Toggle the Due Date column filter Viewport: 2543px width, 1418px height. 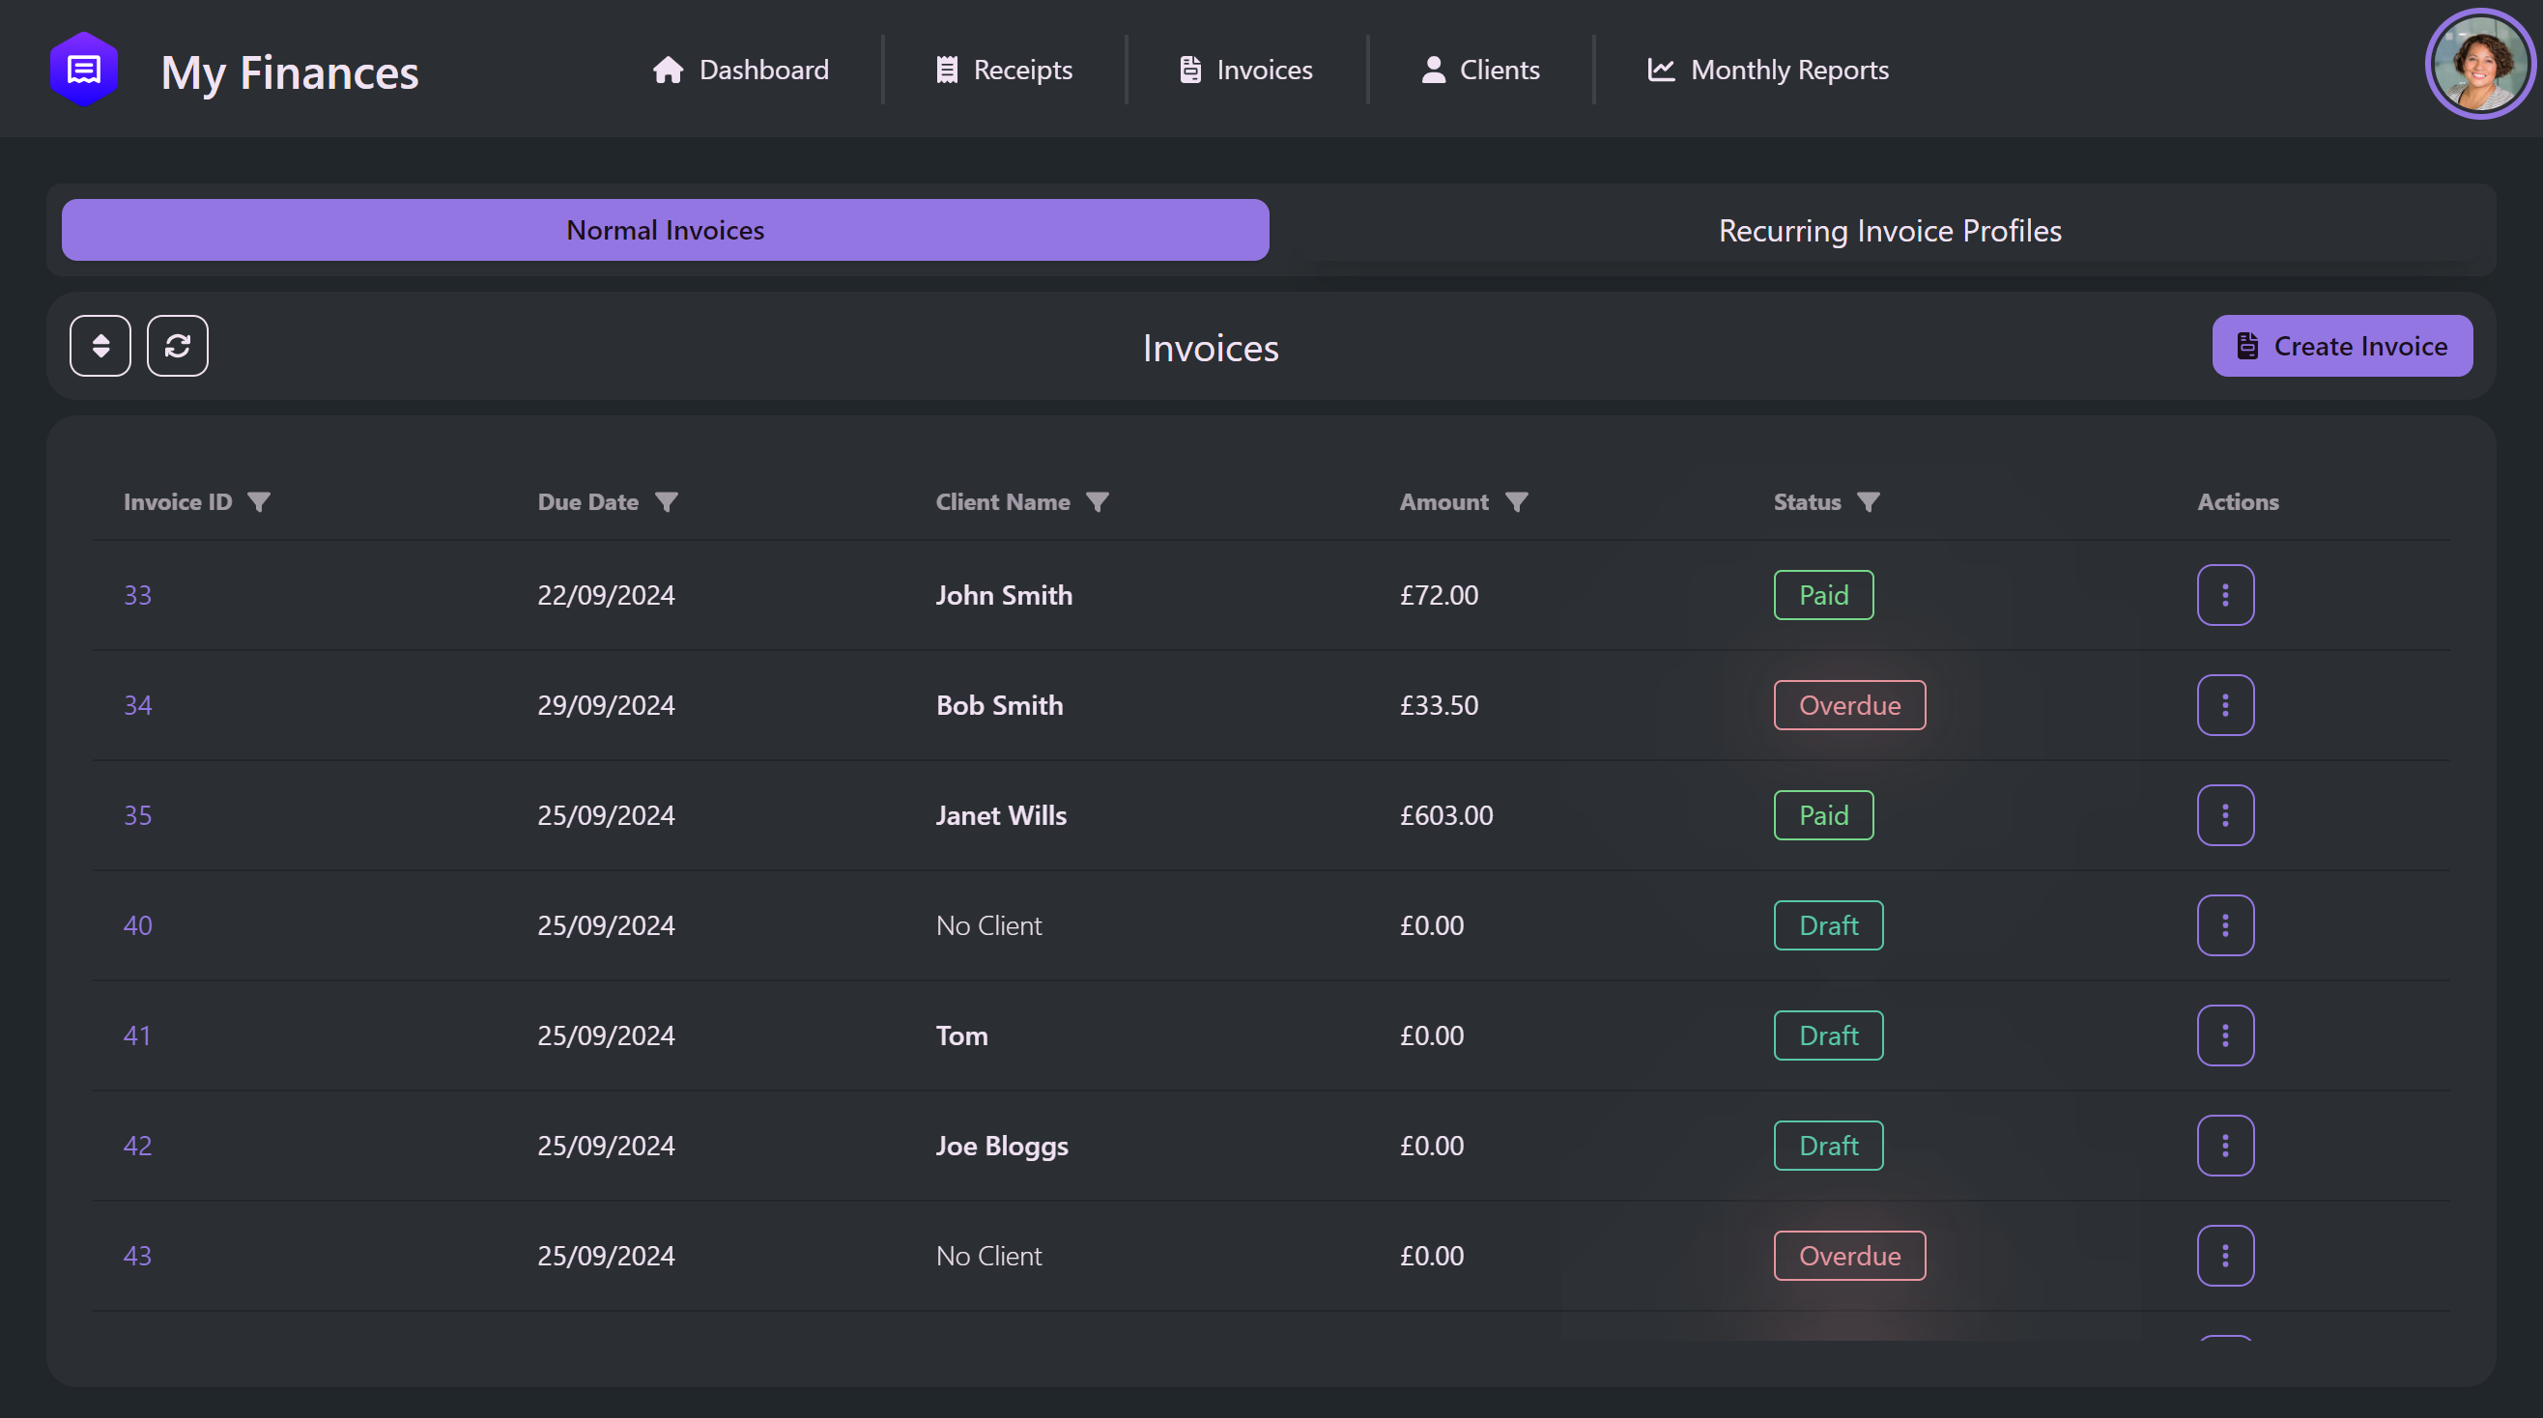(668, 501)
